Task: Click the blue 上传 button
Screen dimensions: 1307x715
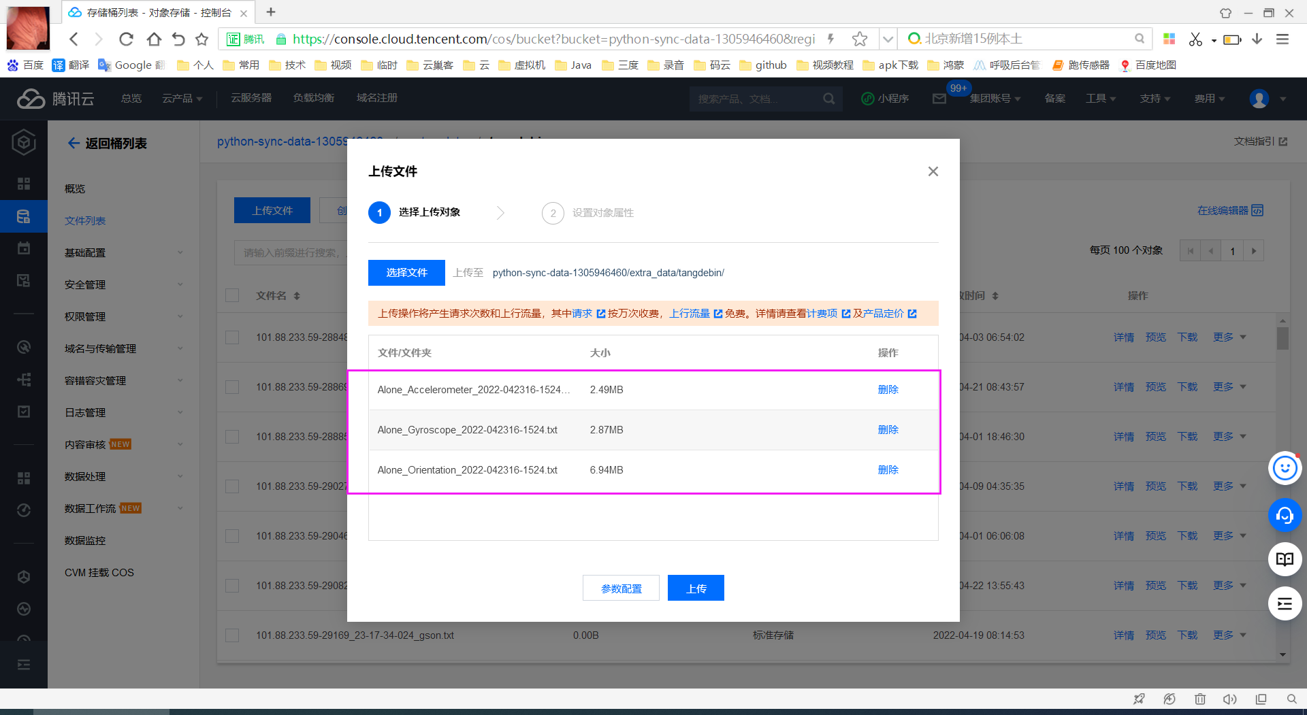Action: click(x=696, y=588)
